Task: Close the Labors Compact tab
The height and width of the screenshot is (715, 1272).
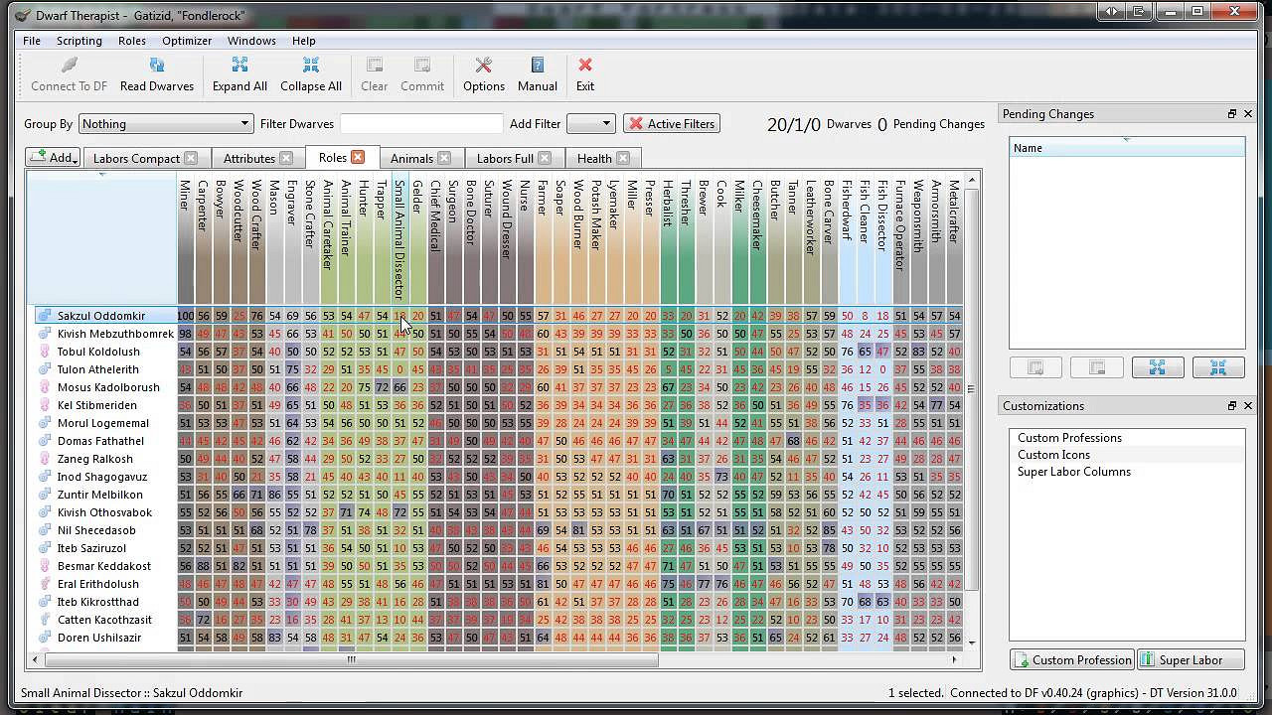Action: pyautogui.click(x=191, y=158)
